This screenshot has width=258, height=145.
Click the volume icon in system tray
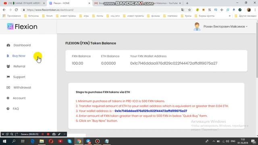click(x=227, y=141)
